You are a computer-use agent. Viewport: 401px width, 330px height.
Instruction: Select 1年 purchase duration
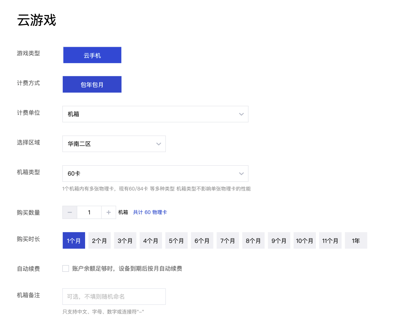click(x=356, y=241)
